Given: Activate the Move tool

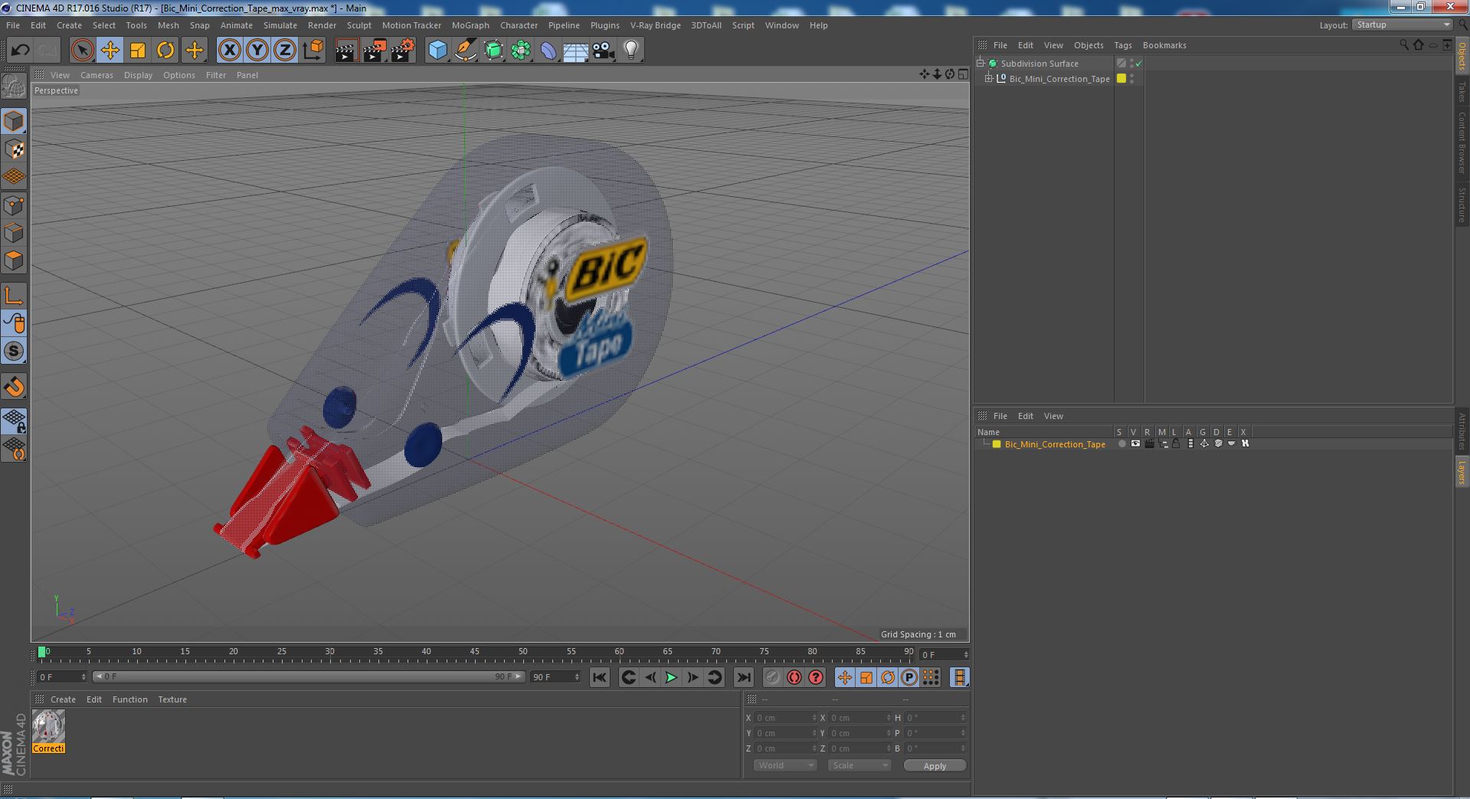Looking at the screenshot, I should pos(110,51).
